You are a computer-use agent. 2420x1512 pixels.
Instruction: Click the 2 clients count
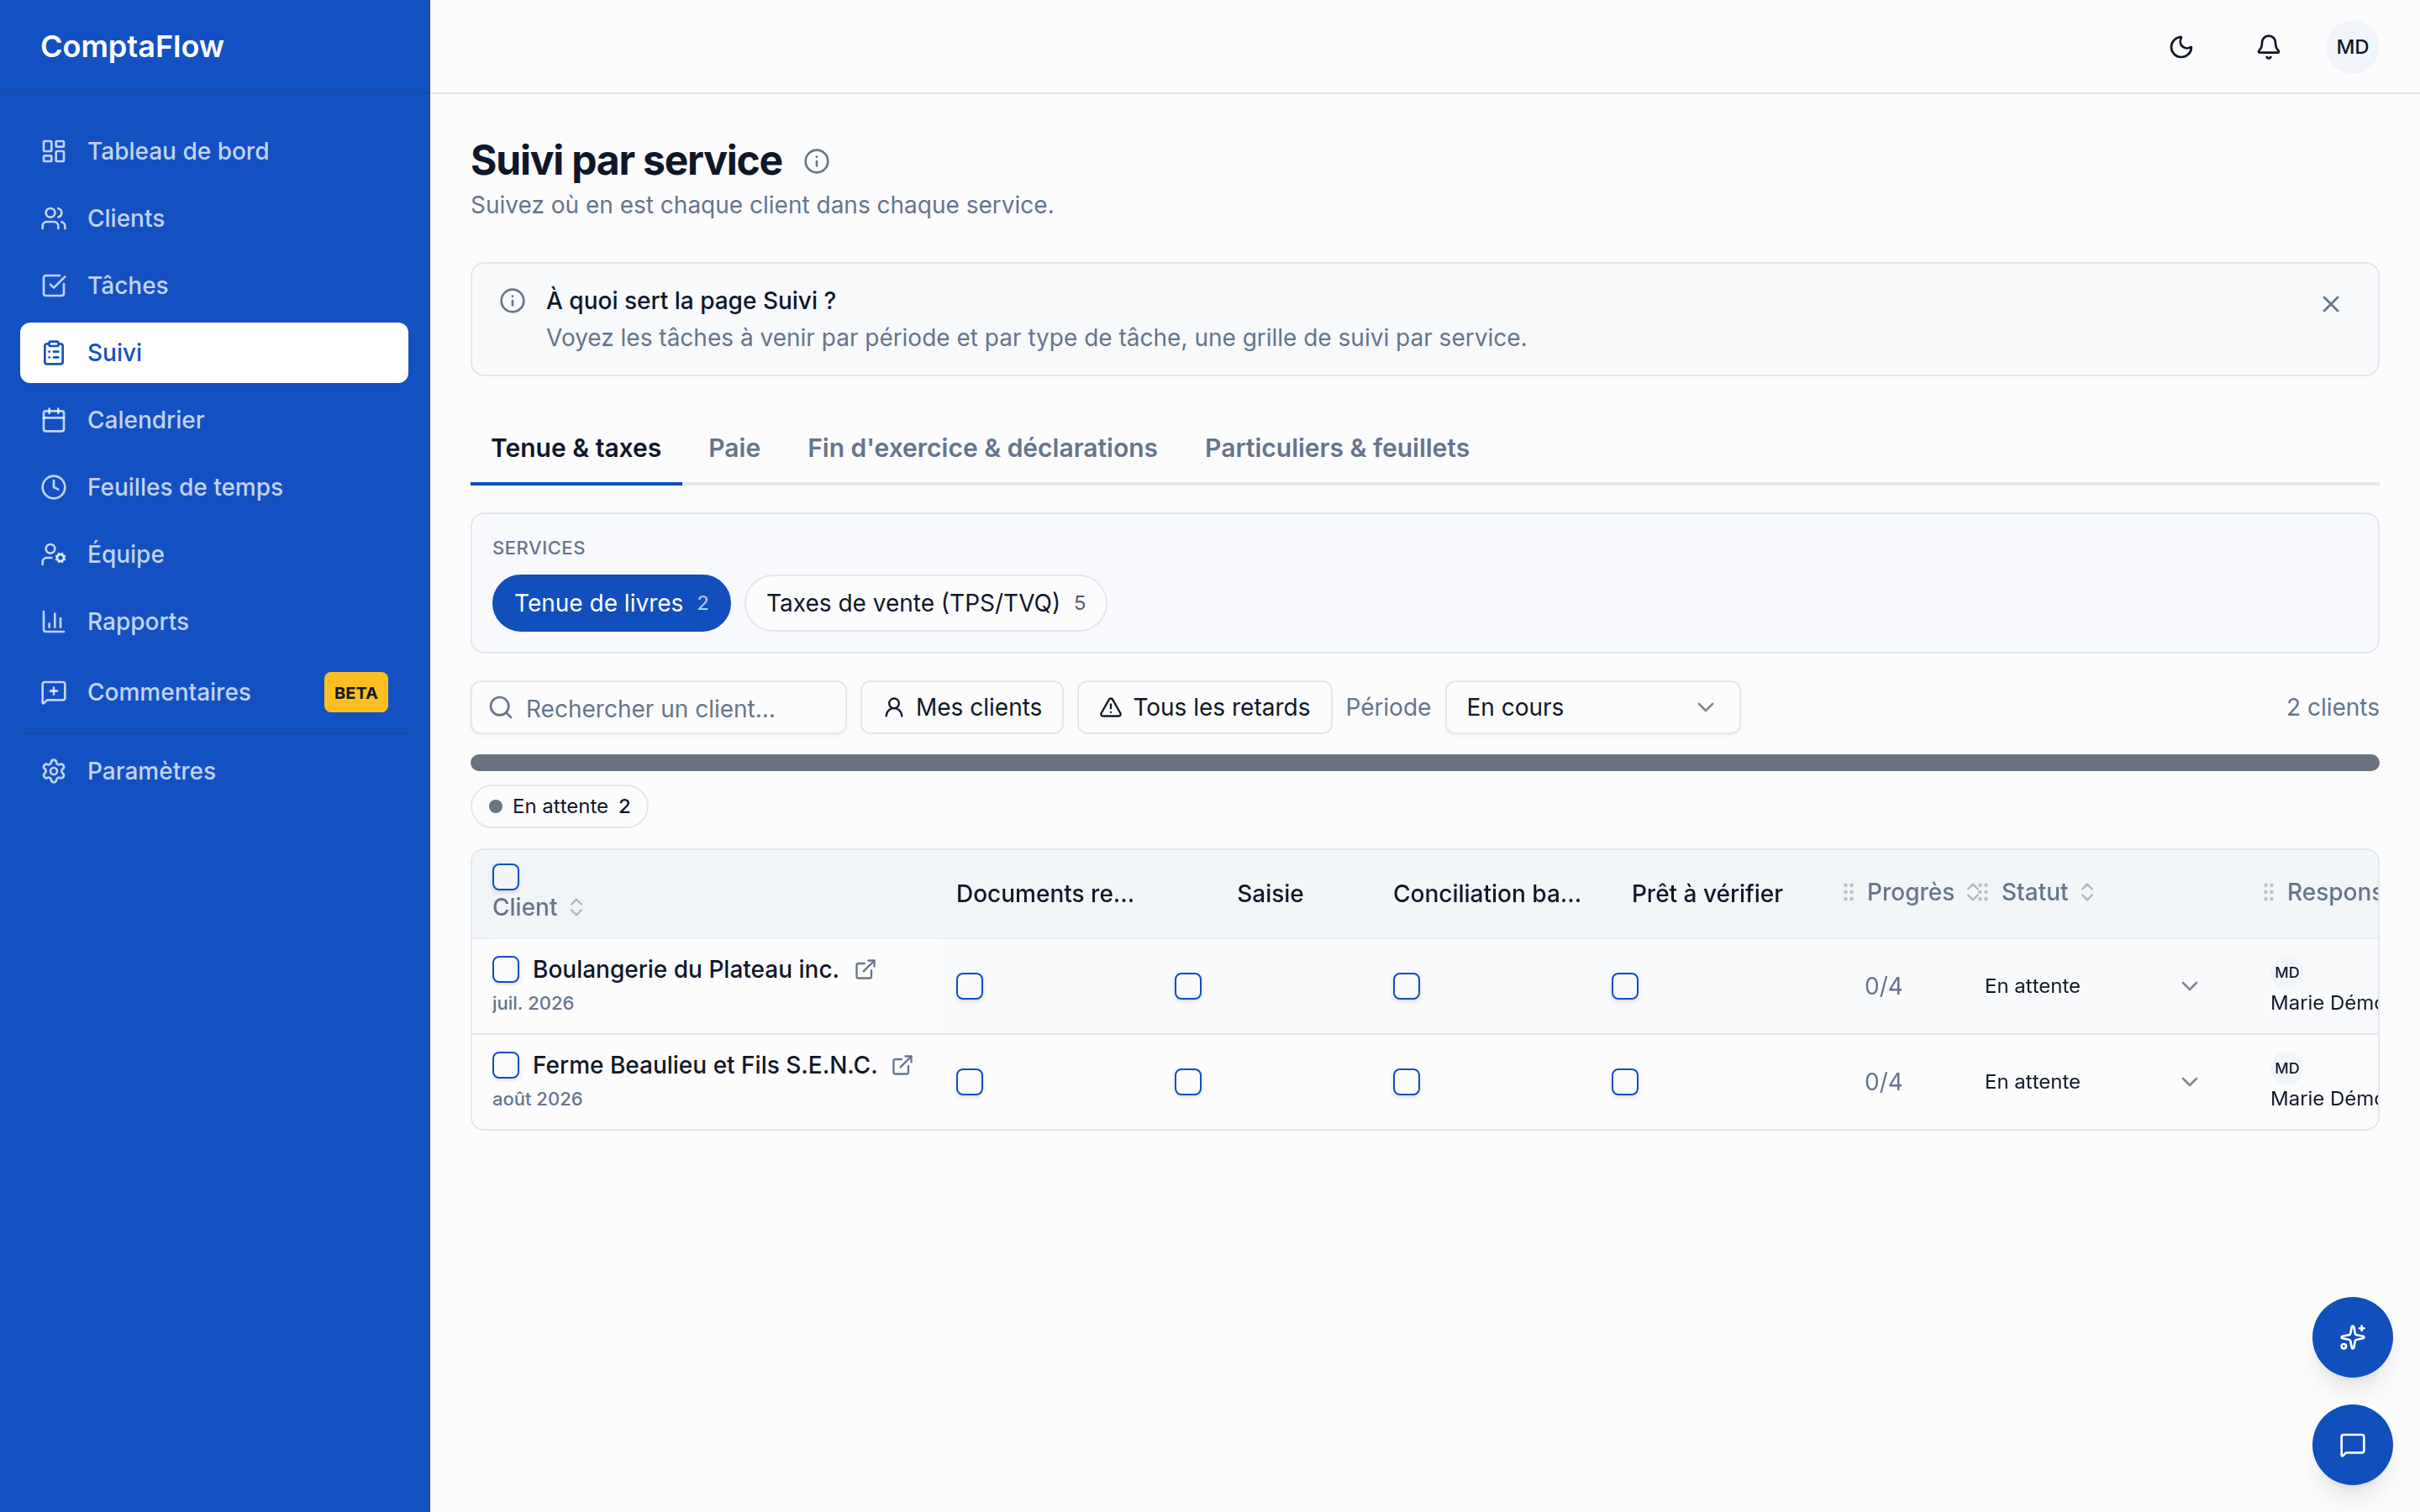tap(2332, 708)
